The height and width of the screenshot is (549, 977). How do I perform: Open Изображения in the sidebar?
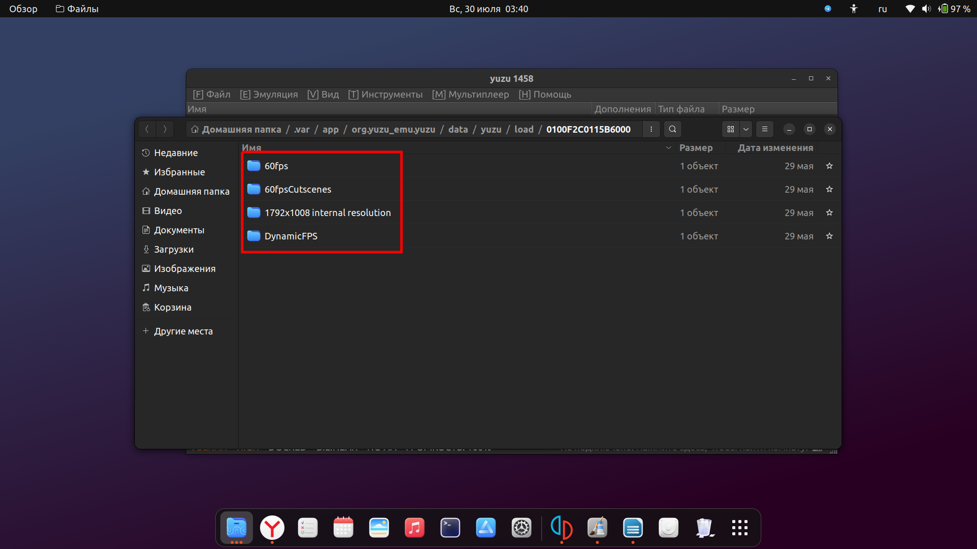pyautogui.click(x=187, y=268)
